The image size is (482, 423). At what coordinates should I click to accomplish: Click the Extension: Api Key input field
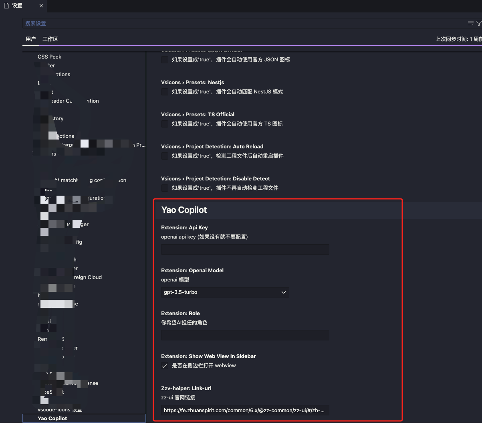pos(245,249)
